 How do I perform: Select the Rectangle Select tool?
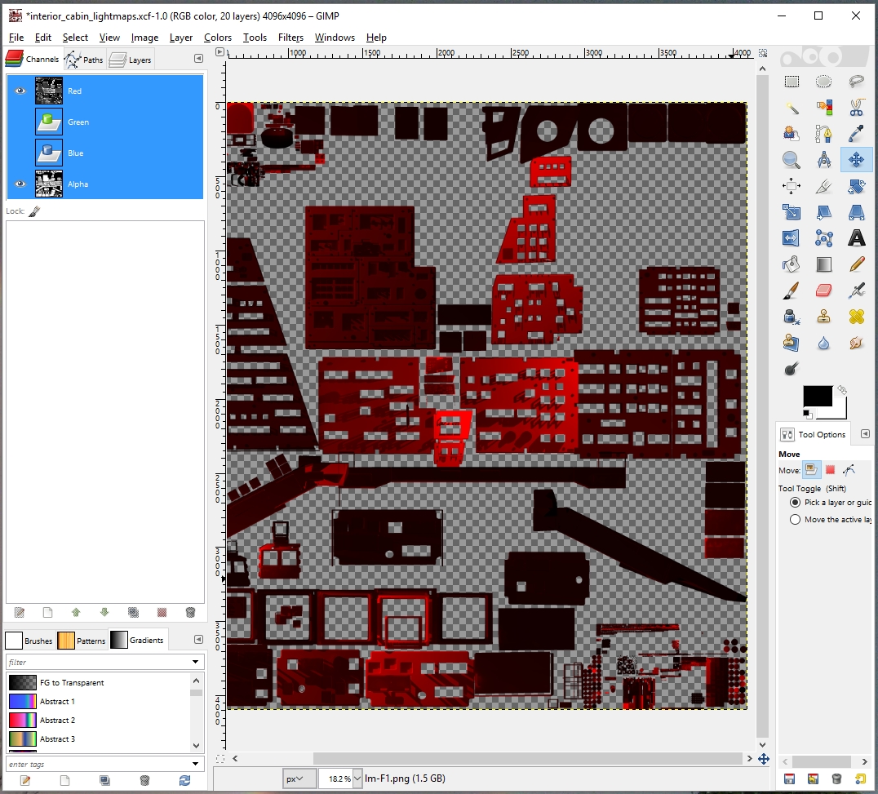click(x=791, y=82)
